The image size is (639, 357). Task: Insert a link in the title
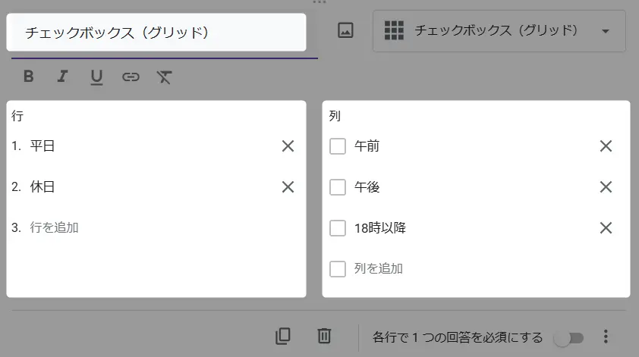[131, 77]
